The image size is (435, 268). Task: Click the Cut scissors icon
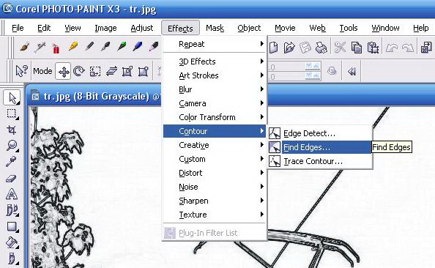pos(340,48)
